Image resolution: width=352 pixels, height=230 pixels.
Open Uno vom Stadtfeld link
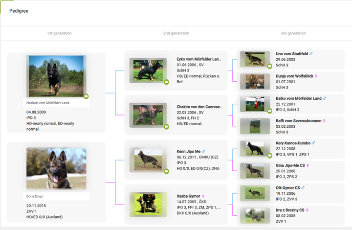pyautogui.click(x=292, y=54)
